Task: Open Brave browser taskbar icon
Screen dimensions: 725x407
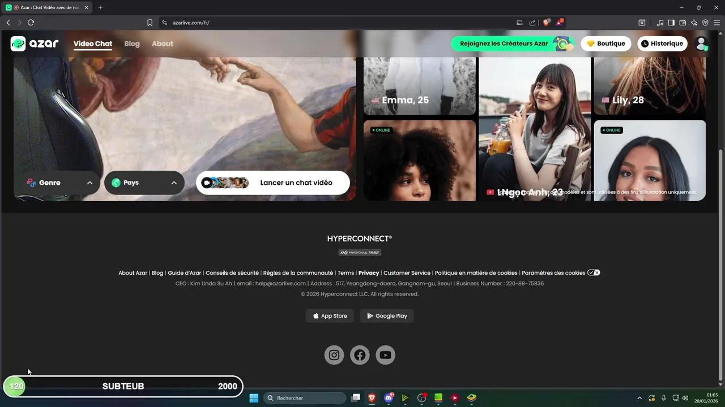Action: point(372,398)
